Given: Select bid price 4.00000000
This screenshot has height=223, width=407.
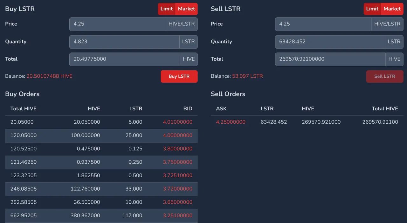Looking at the screenshot, I should 177,135.
